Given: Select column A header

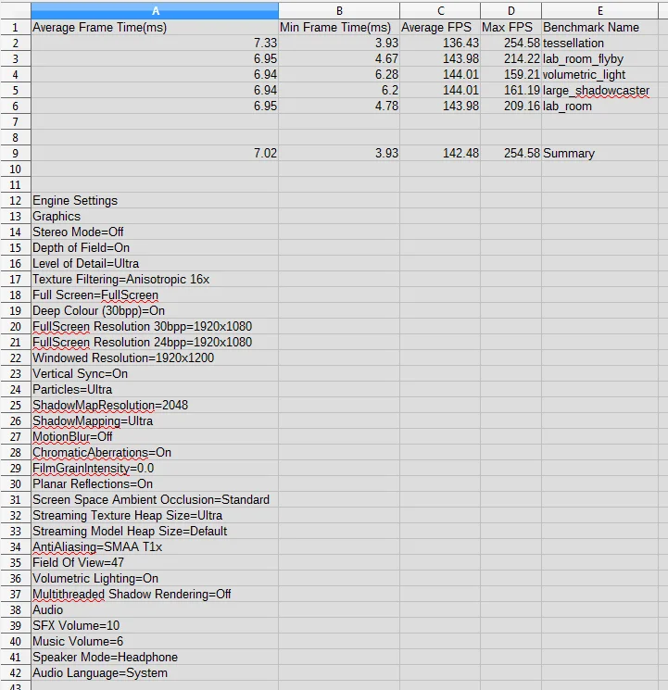Looking at the screenshot, I should [155, 11].
